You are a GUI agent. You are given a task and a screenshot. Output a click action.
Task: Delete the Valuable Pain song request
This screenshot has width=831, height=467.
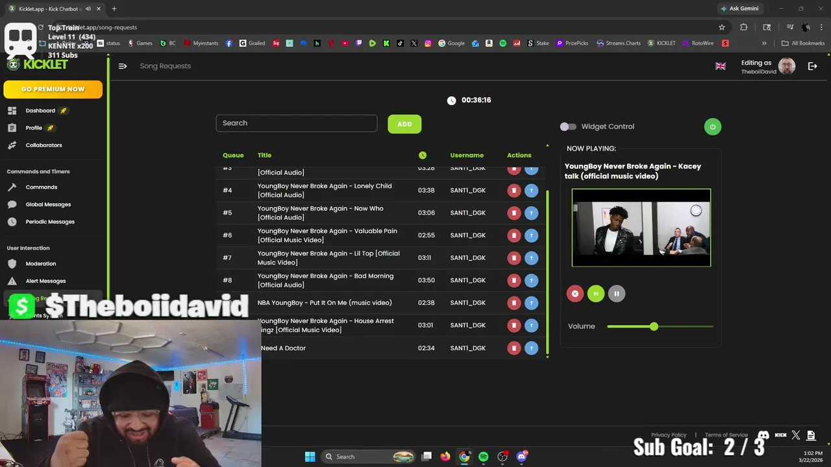(514, 235)
